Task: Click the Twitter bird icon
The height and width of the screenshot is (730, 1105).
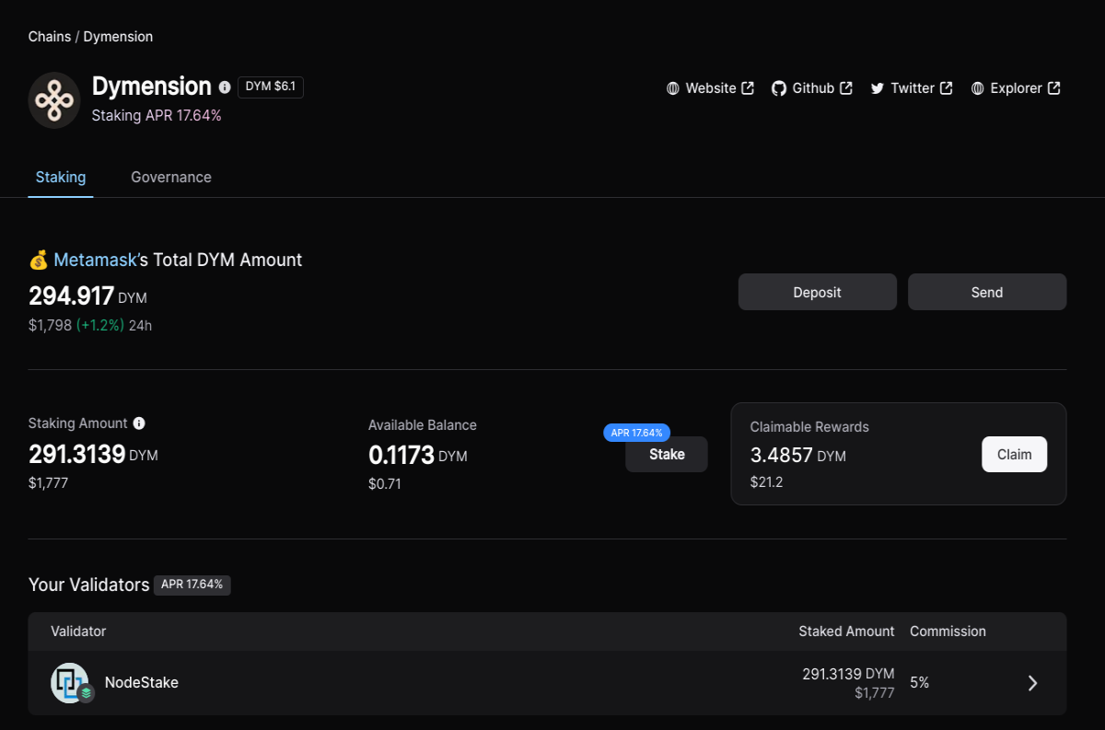Action: [877, 88]
